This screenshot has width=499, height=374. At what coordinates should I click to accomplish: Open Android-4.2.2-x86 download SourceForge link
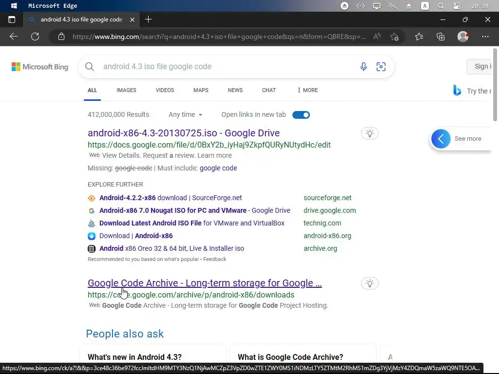(171, 198)
